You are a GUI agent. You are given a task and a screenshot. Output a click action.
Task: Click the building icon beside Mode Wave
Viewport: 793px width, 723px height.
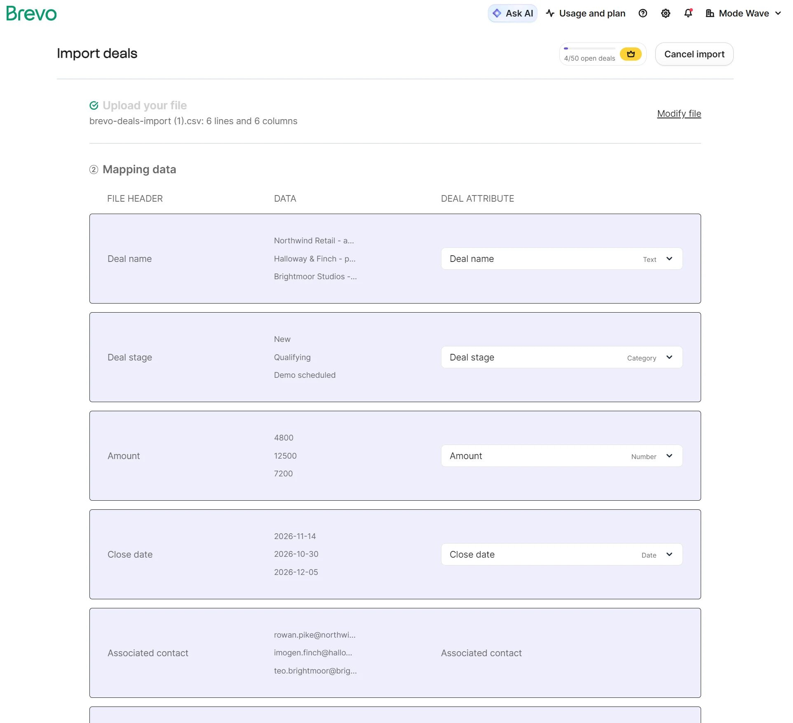point(710,13)
